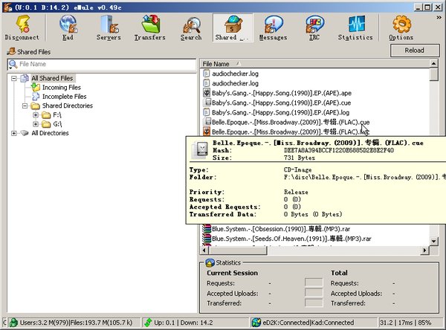The width and height of the screenshot is (446, 330).
Task: Select Belle.Epoque Miss.Broadway .cue file
Action: (x=291, y=122)
